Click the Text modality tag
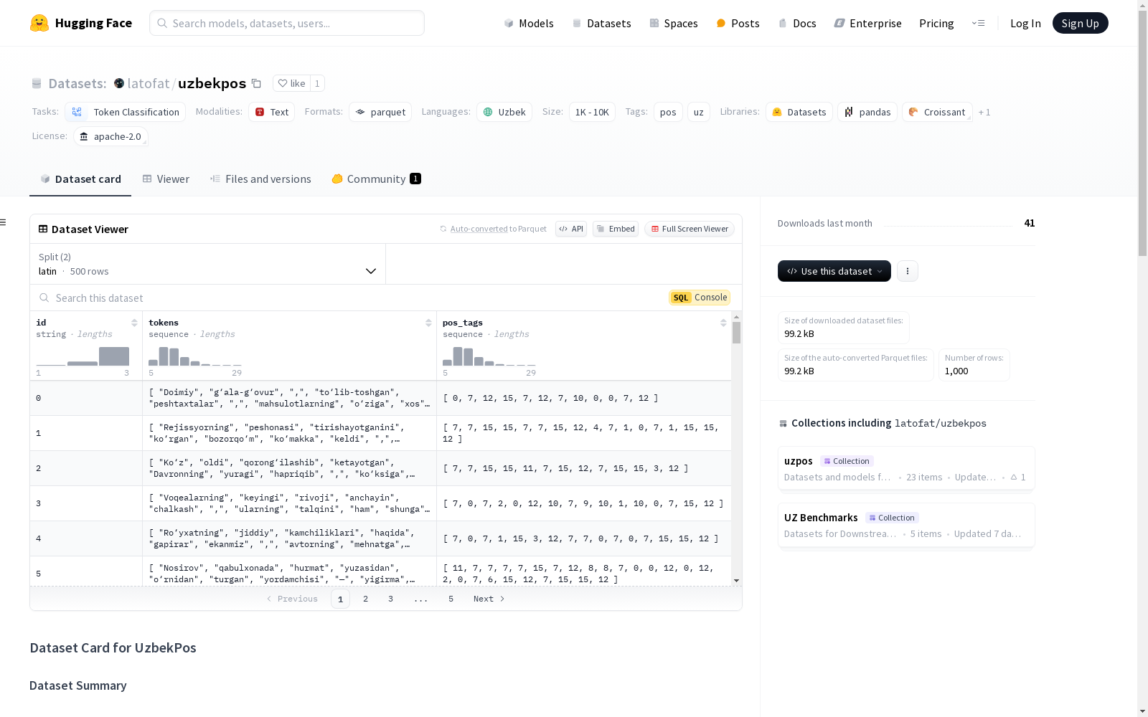Image resolution: width=1148 pixels, height=717 pixels. click(272, 112)
